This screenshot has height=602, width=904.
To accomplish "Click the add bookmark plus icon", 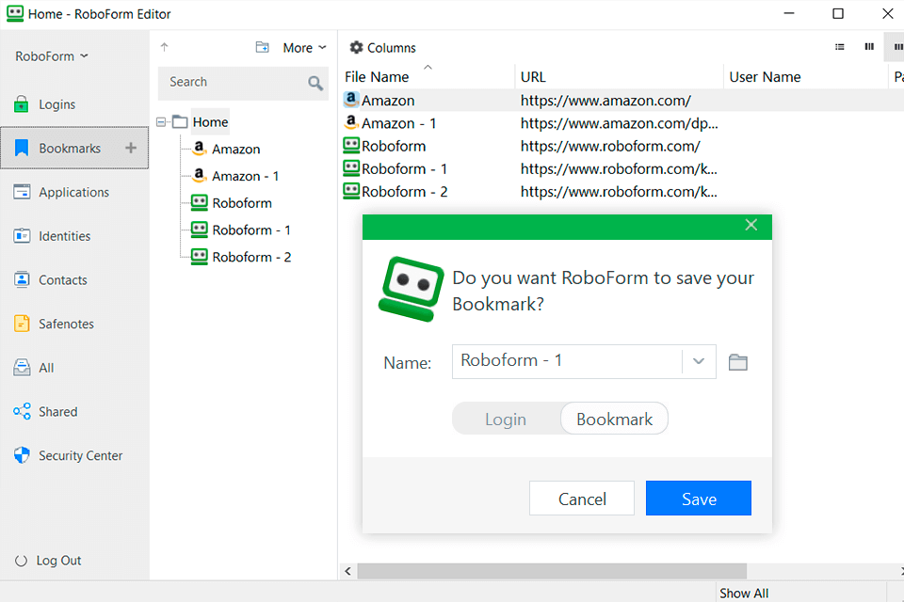I will [x=131, y=148].
